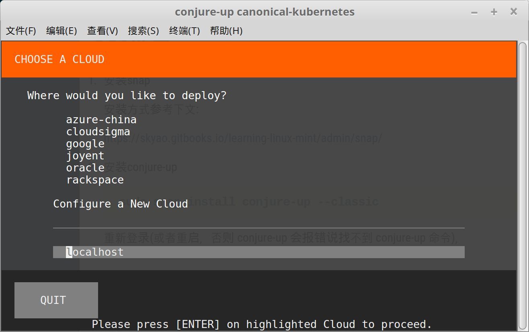Open the 查看(V) menu
The height and width of the screenshot is (332, 529).
[103, 31]
